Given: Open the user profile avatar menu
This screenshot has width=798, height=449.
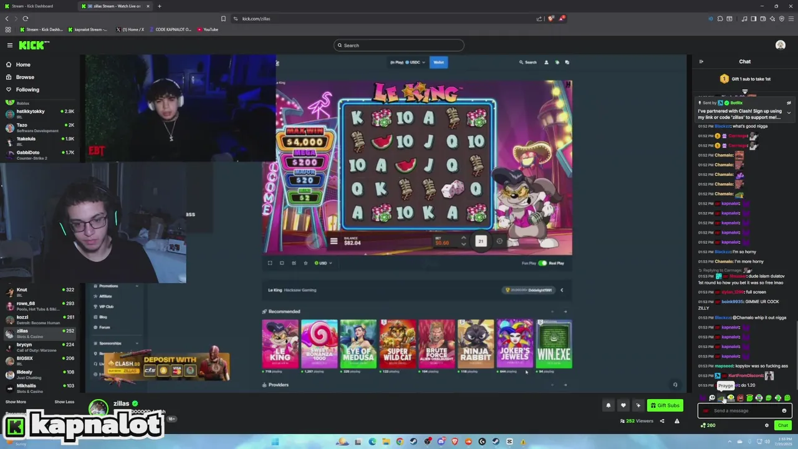Looking at the screenshot, I should coord(780,45).
